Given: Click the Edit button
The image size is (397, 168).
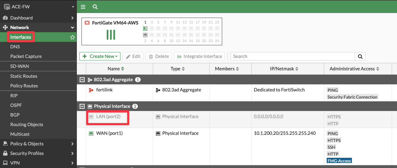Looking at the screenshot, I should click(x=133, y=56).
